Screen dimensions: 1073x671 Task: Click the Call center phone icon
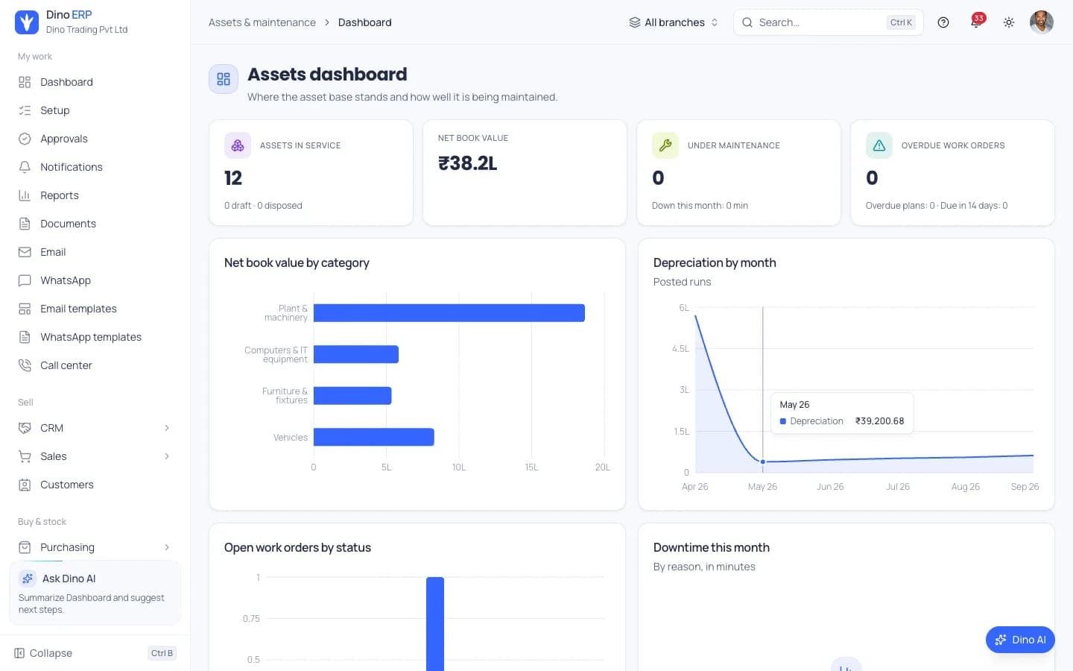pyautogui.click(x=25, y=365)
